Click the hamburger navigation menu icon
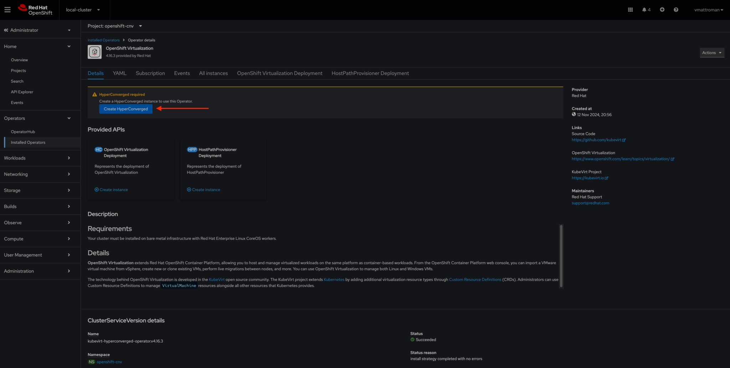The width and height of the screenshot is (730, 368). (7, 9)
